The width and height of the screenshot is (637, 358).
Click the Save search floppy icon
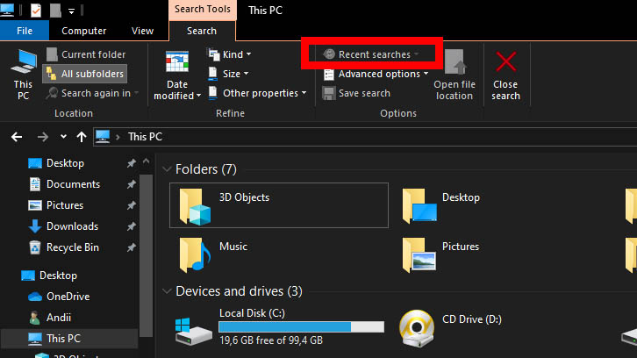click(x=329, y=93)
